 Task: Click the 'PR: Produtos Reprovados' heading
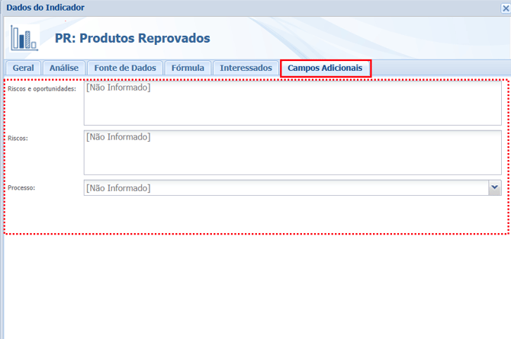click(x=132, y=38)
